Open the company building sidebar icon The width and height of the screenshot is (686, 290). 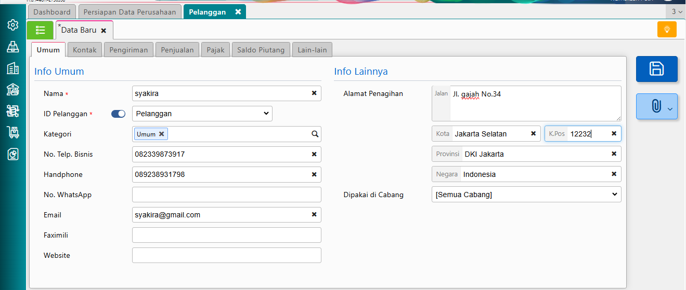[x=13, y=68]
